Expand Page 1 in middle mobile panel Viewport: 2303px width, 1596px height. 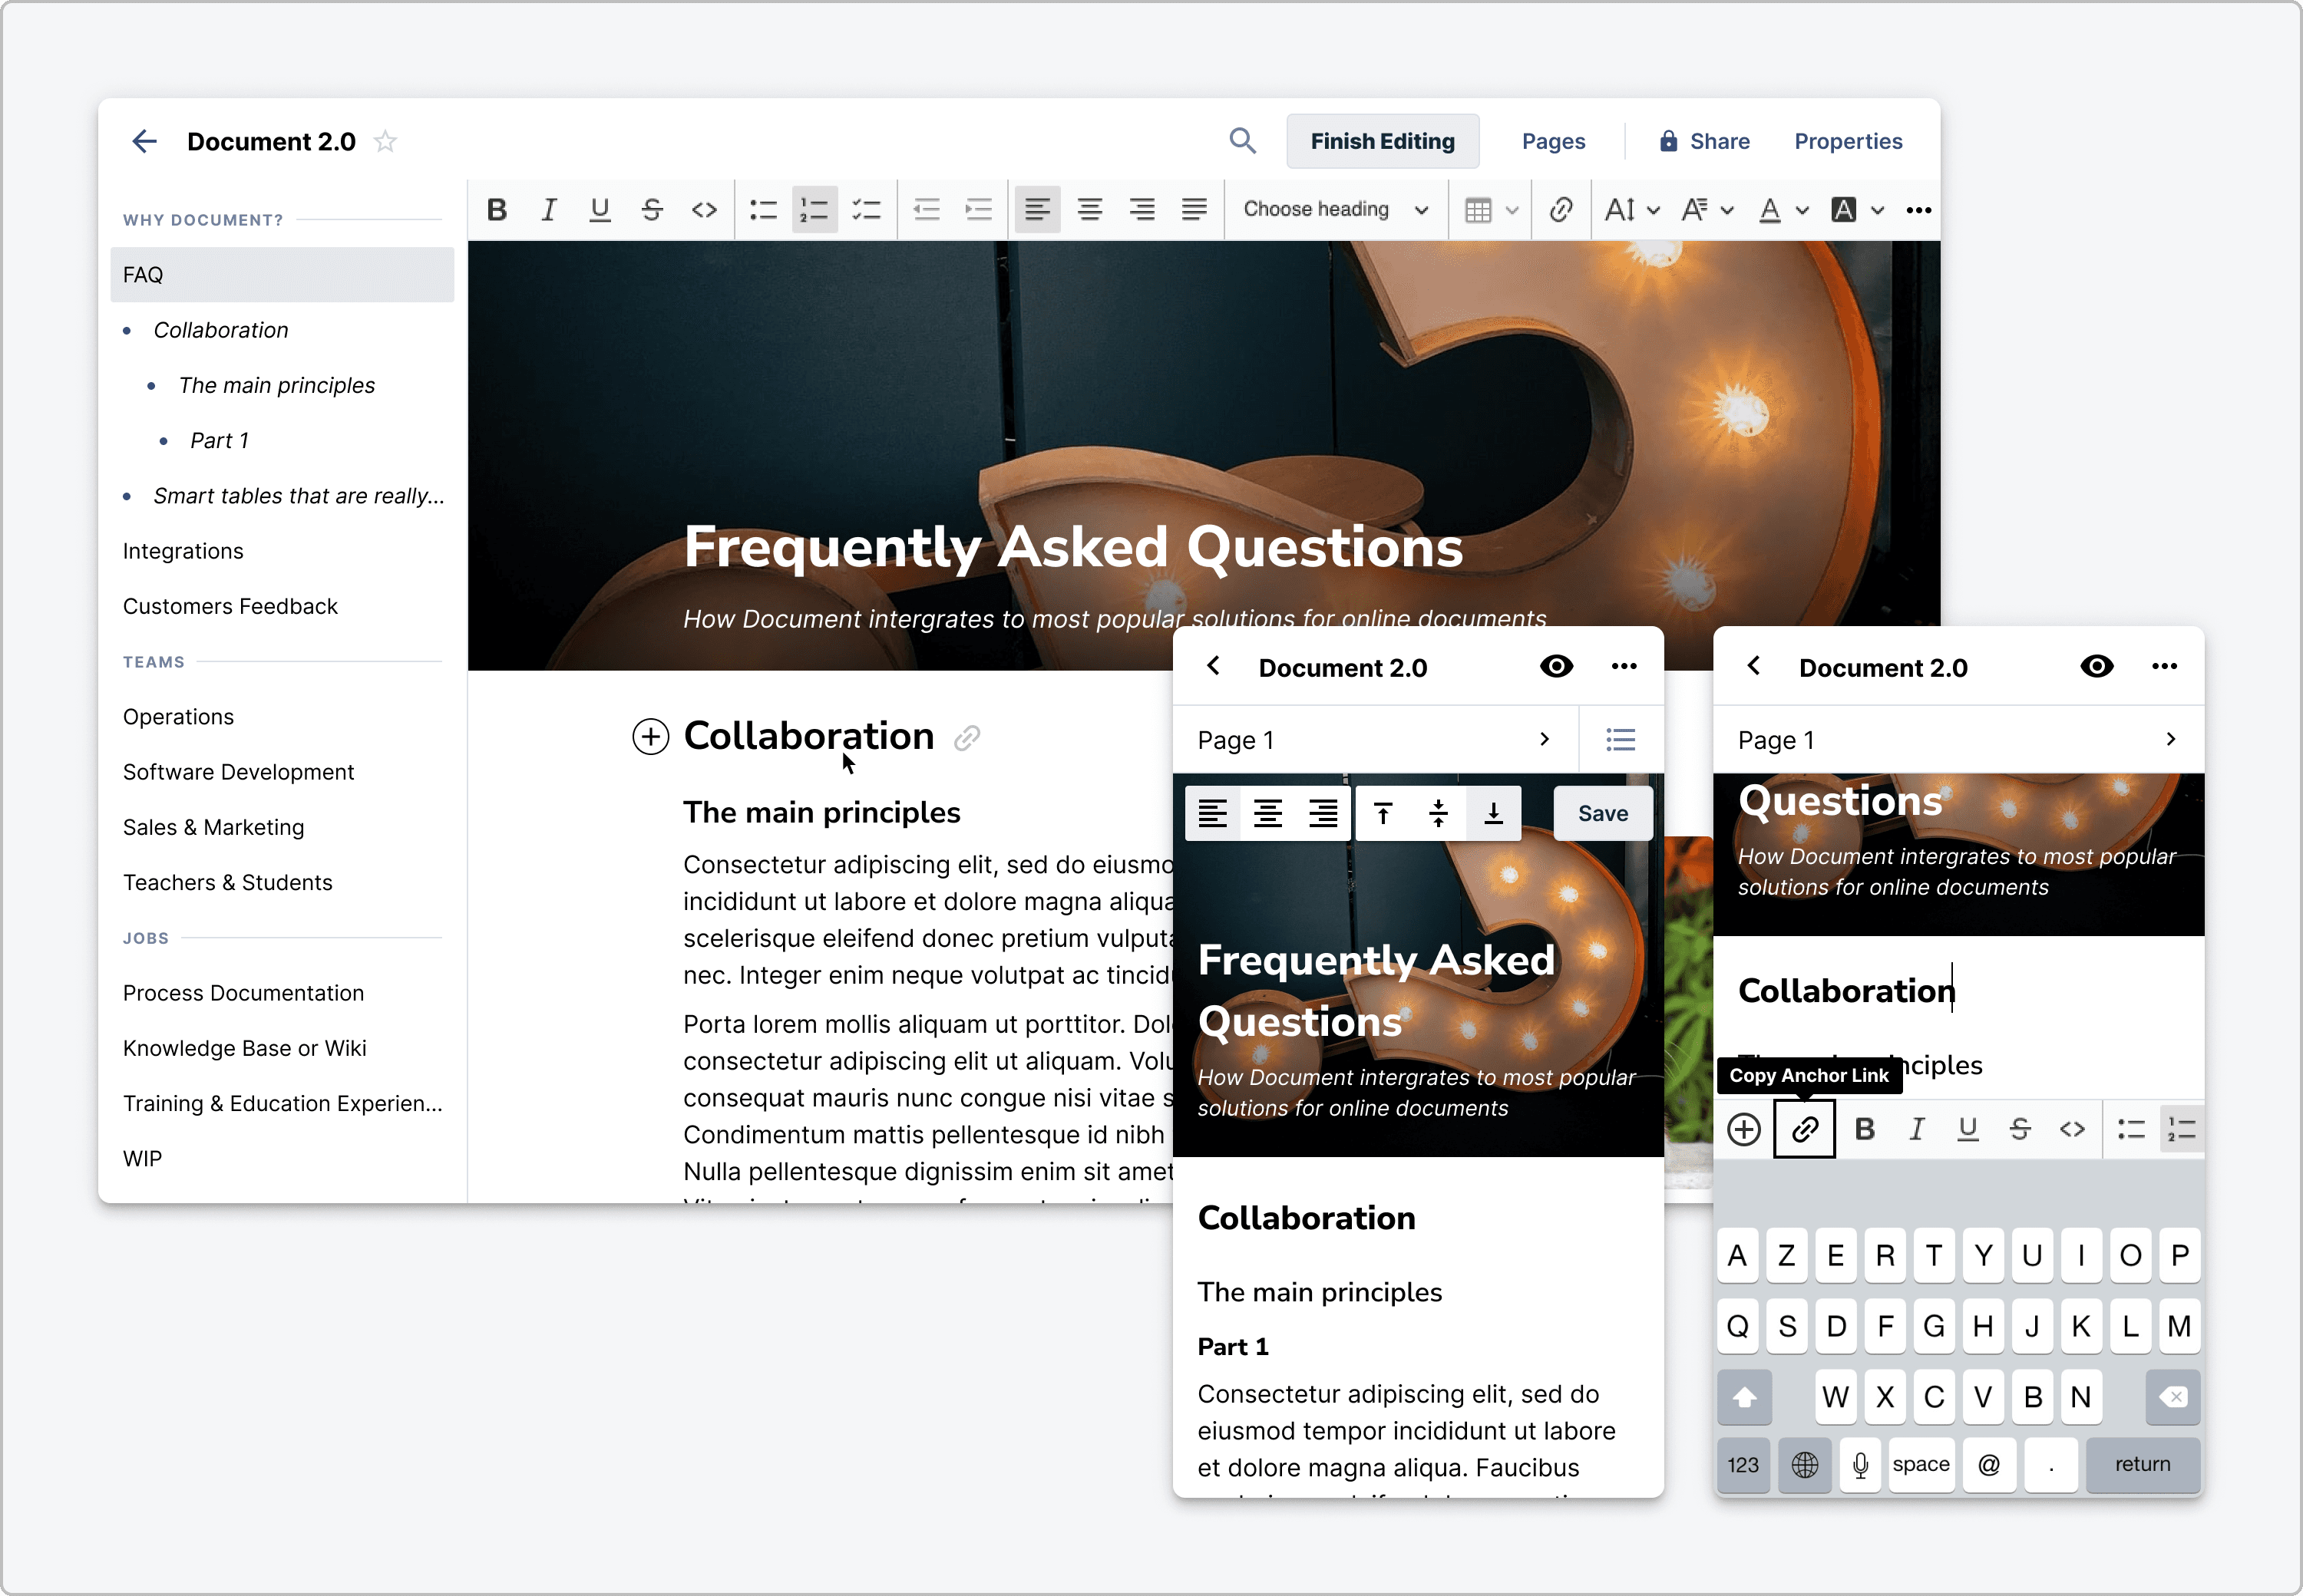click(1375, 739)
